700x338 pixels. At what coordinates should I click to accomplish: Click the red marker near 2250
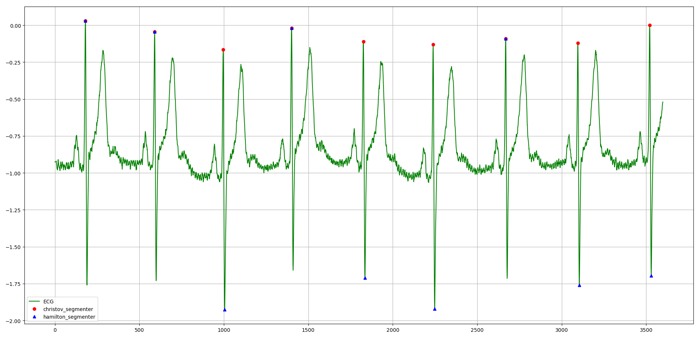coord(433,44)
